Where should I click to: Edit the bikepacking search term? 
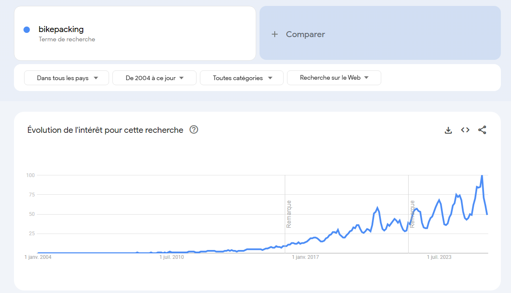pos(61,30)
